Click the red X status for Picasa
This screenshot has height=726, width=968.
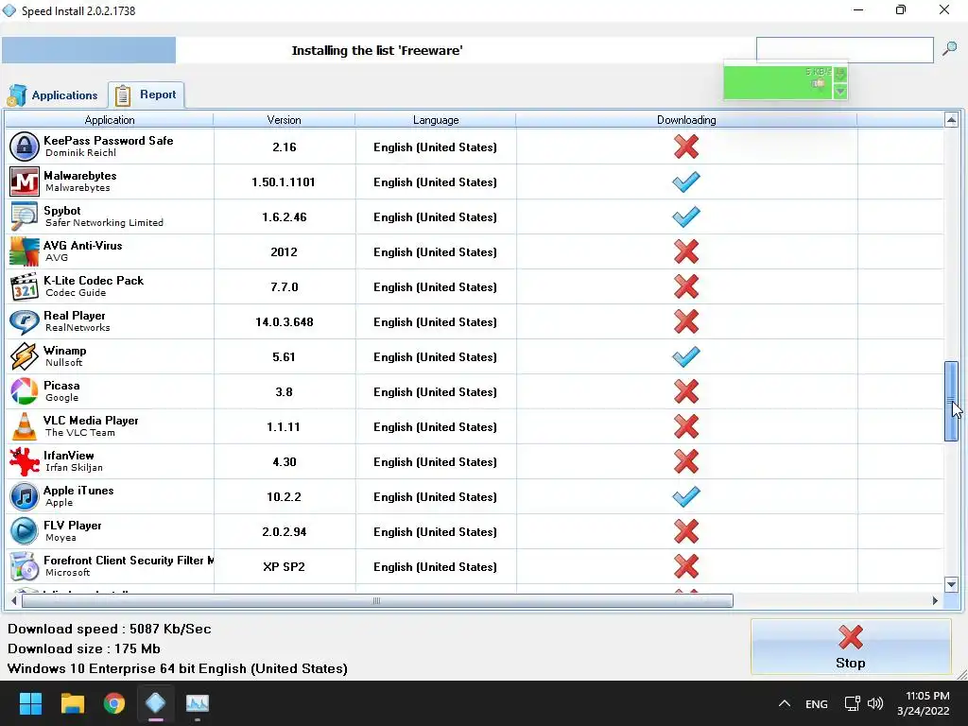point(686,392)
